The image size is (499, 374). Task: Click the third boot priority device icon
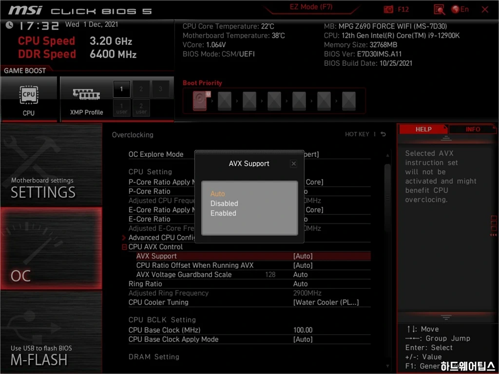click(249, 101)
